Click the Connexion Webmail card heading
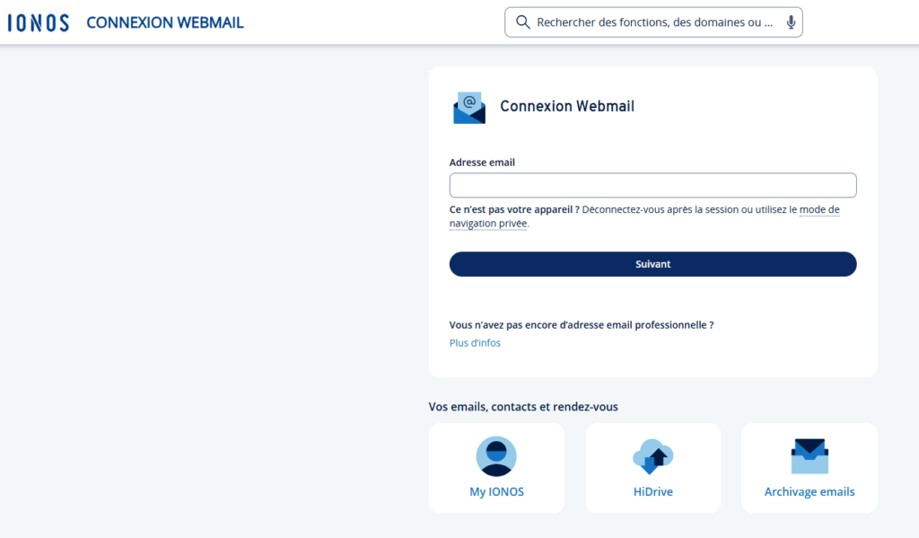 [x=567, y=106]
